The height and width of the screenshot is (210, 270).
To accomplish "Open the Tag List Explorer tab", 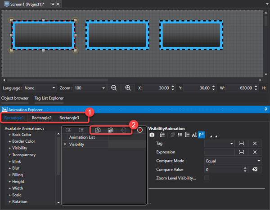I will pyautogui.click(x=49, y=98).
